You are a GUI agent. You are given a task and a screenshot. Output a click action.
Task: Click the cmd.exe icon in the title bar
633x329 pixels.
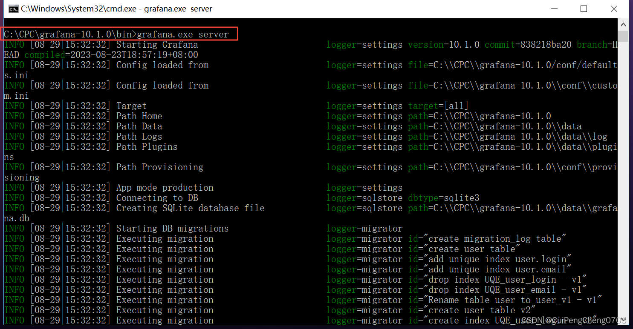click(13, 8)
